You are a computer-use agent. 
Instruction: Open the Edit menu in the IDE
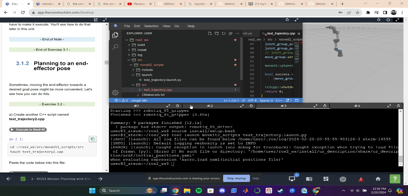[137, 26]
